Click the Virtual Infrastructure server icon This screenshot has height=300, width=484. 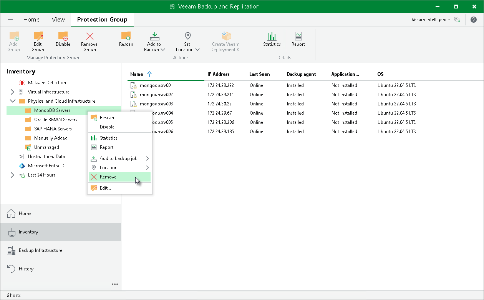tap(22, 92)
